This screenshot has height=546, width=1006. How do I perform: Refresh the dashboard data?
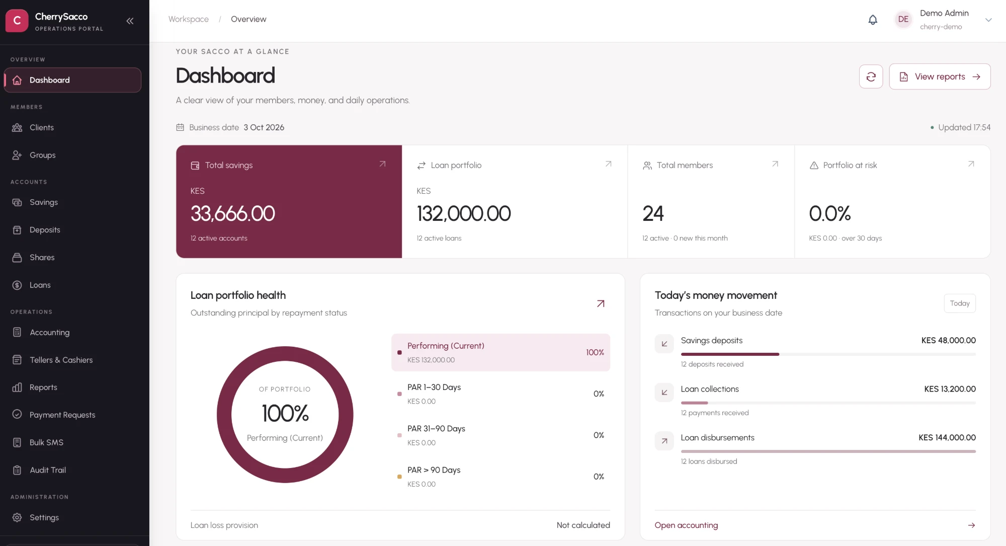point(871,76)
